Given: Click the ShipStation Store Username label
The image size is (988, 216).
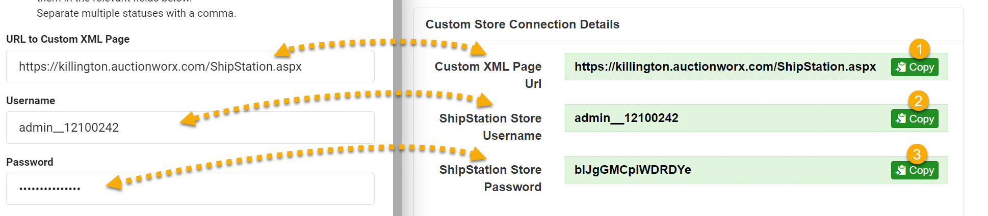Looking at the screenshot, I should [490, 127].
